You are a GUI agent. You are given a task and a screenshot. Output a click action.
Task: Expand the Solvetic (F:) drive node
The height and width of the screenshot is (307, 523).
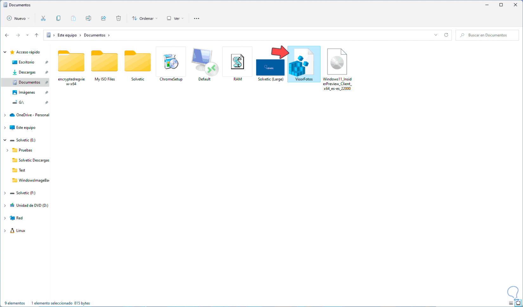tap(5, 193)
